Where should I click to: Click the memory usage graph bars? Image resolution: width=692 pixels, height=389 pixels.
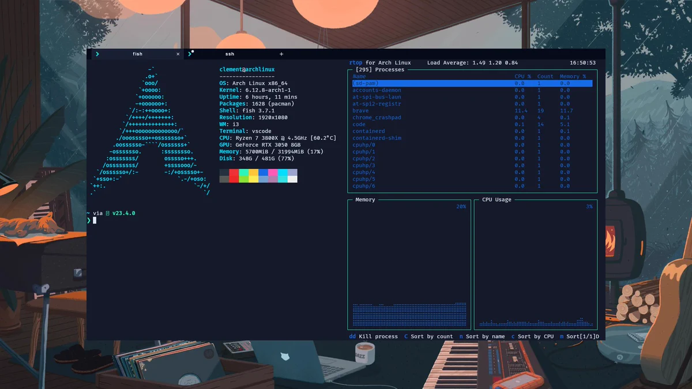point(409,315)
